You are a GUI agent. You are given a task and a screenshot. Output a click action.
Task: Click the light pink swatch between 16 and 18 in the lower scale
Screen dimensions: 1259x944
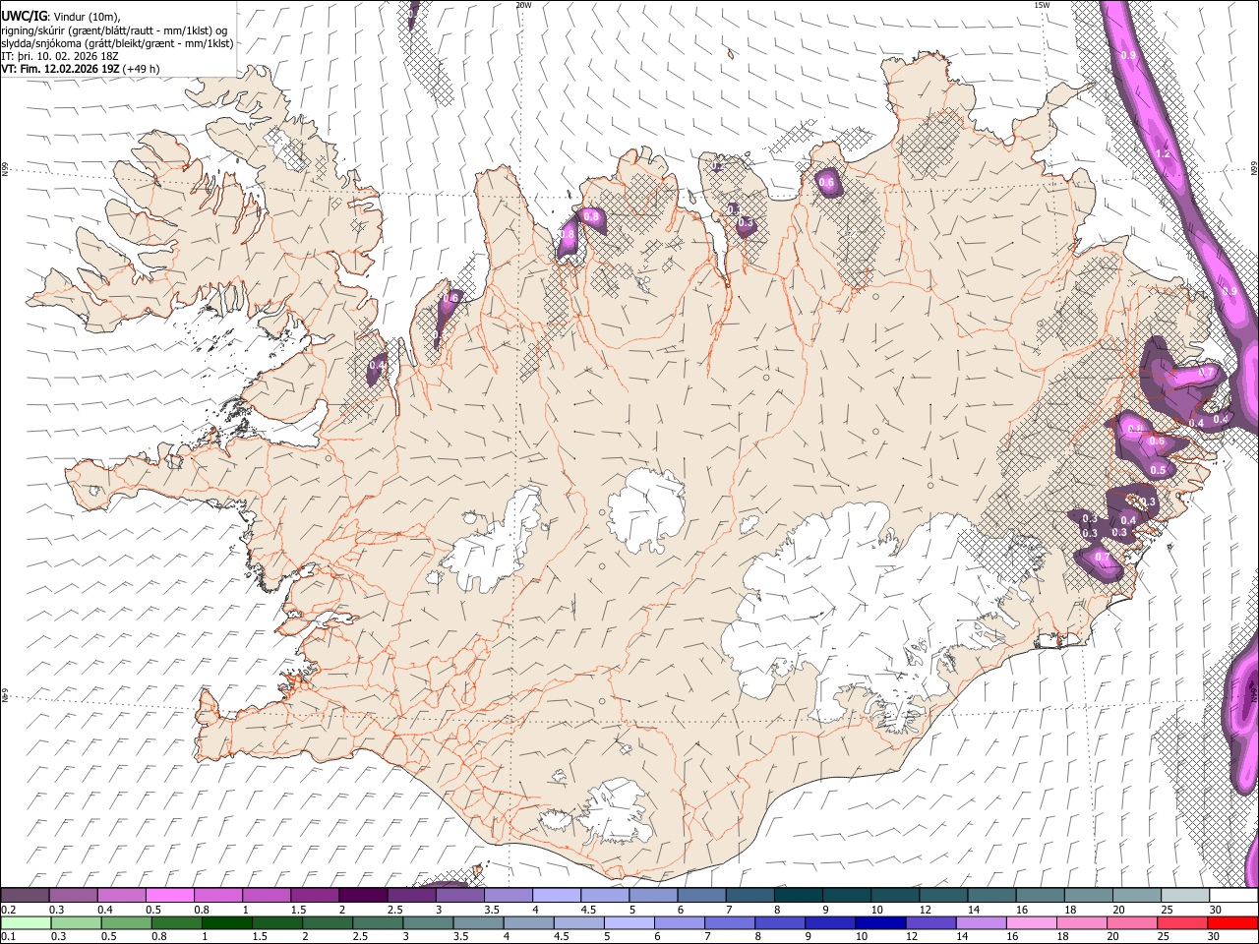(1032, 923)
